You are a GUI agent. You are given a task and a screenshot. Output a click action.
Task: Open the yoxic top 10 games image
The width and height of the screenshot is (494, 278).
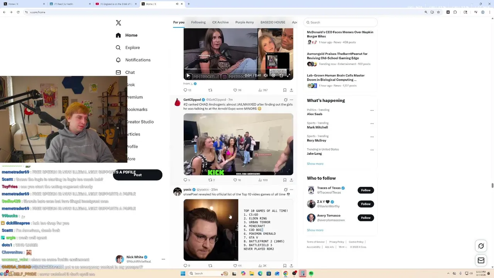[238, 230]
